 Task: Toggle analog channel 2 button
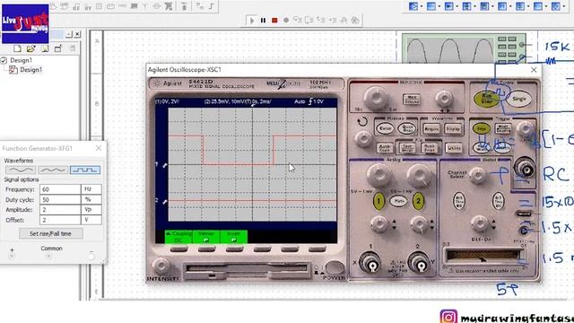click(x=418, y=201)
